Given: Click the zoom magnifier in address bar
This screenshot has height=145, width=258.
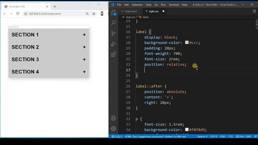Looking at the screenshot, I should 87,14.
